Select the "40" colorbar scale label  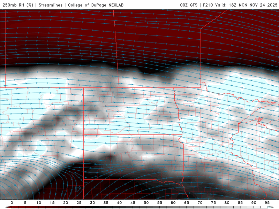coord(119,203)
